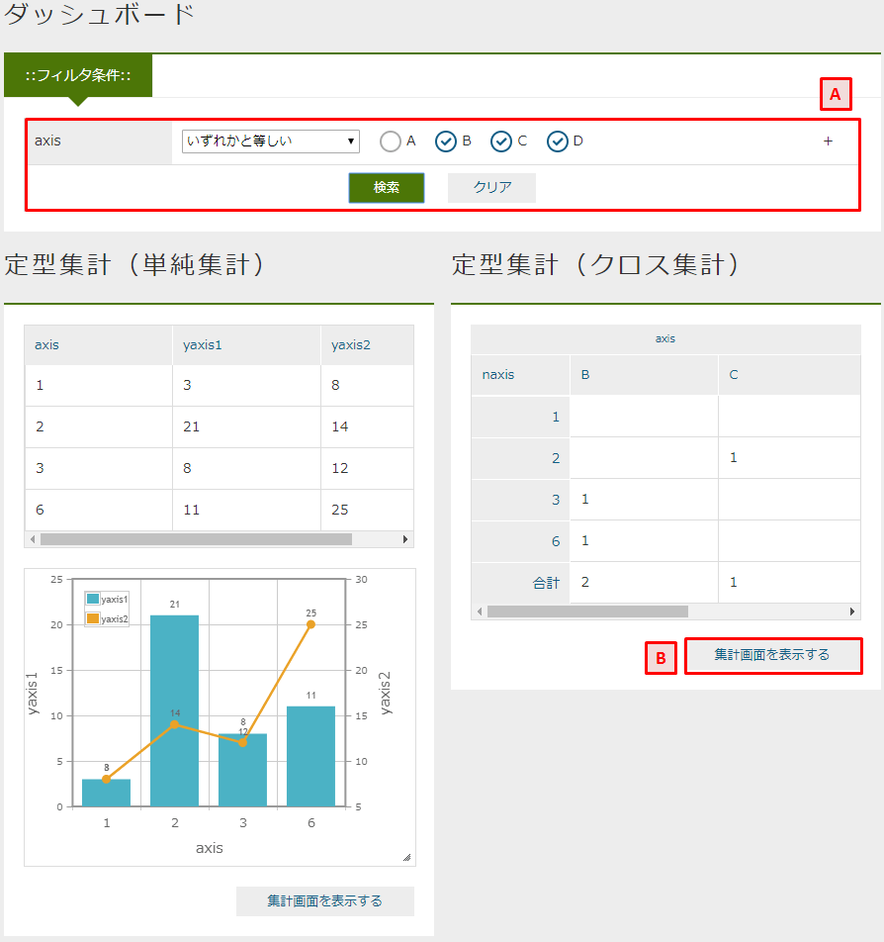The width and height of the screenshot is (884, 942).
Task: Click the "+" to add a filter condition
Action: tap(828, 141)
